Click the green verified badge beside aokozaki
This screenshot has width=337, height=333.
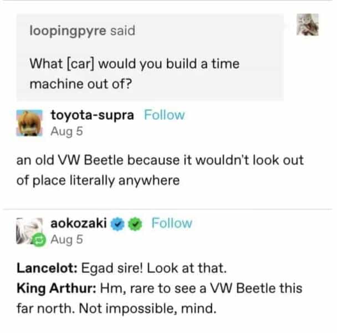click(134, 224)
